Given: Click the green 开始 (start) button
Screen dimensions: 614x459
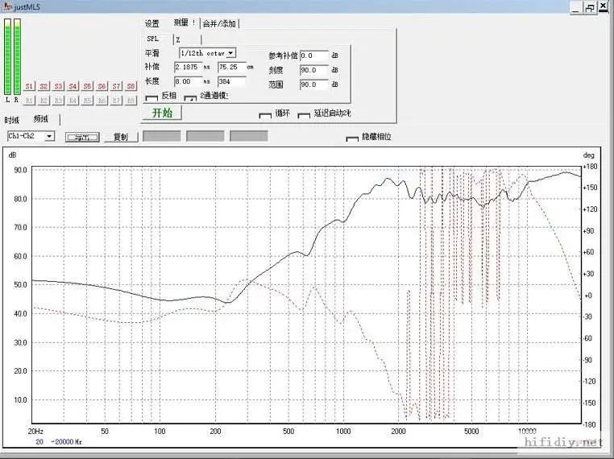Looking at the screenshot, I should click(x=162, y=113).
